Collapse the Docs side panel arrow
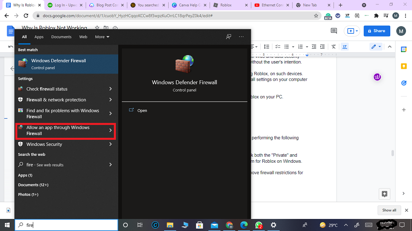 pos(404,194)
